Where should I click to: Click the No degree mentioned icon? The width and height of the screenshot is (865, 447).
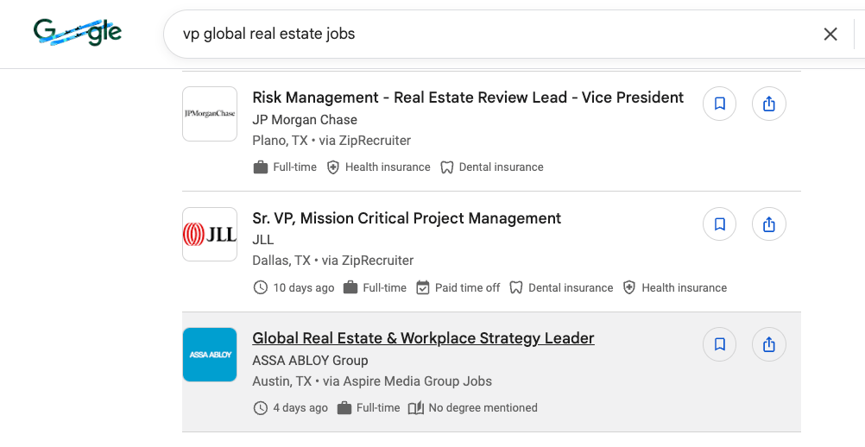(x=415, y=407)
